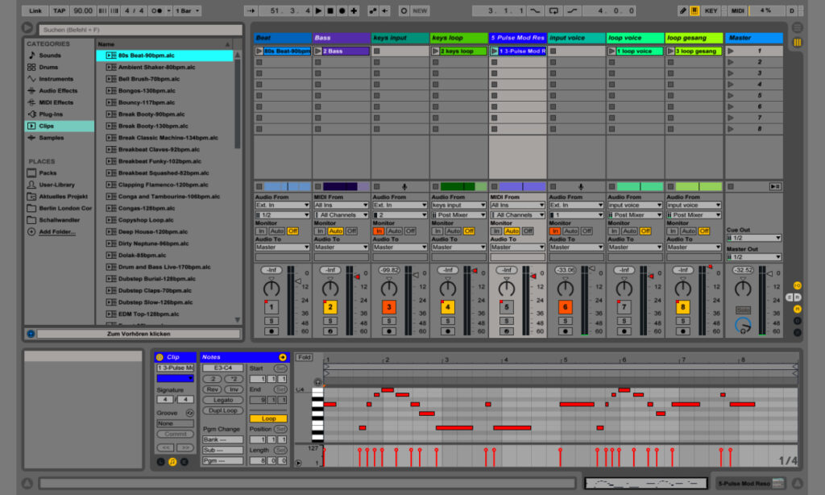Toggle the Draw Mode pencil icon
Screen dimensions: 825x495
[683, 10]
